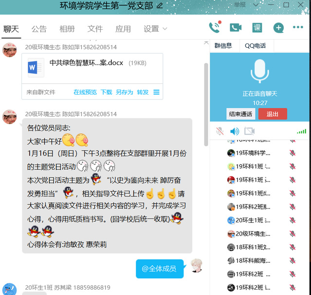Collapse the side panel with the top arrow

(x=206, y=41)
